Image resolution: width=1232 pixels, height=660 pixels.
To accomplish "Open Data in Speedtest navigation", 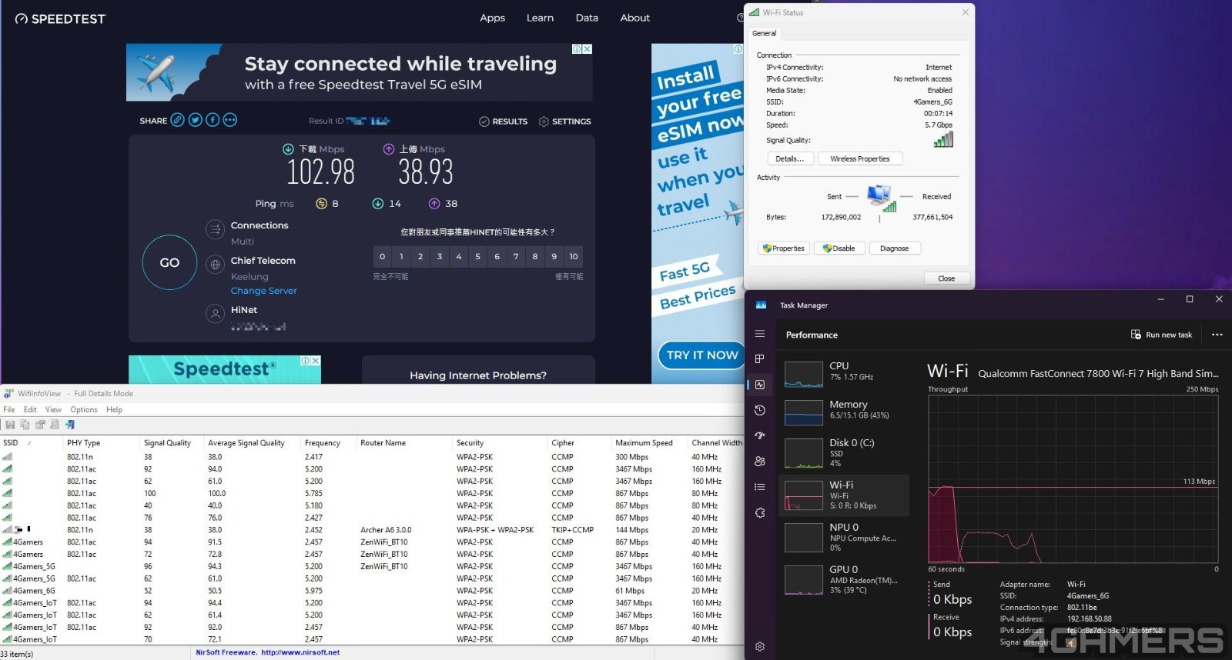I will click(x=587, y=18).
